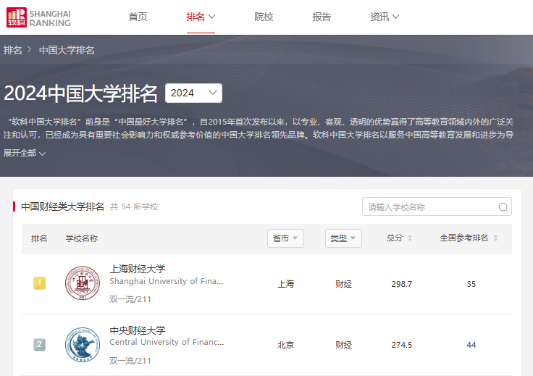The width and height of the screenshot is (533, 376).
Task: Click 双一流/211 tag under 上海财经大学
Action: pos(130,299)
